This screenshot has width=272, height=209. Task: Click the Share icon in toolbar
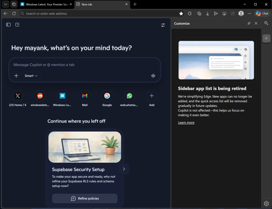point(233,13)
